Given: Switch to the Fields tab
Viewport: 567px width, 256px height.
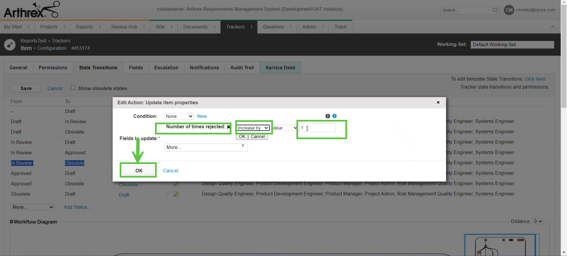Looking at the screenshot, I should pos(136,68).
